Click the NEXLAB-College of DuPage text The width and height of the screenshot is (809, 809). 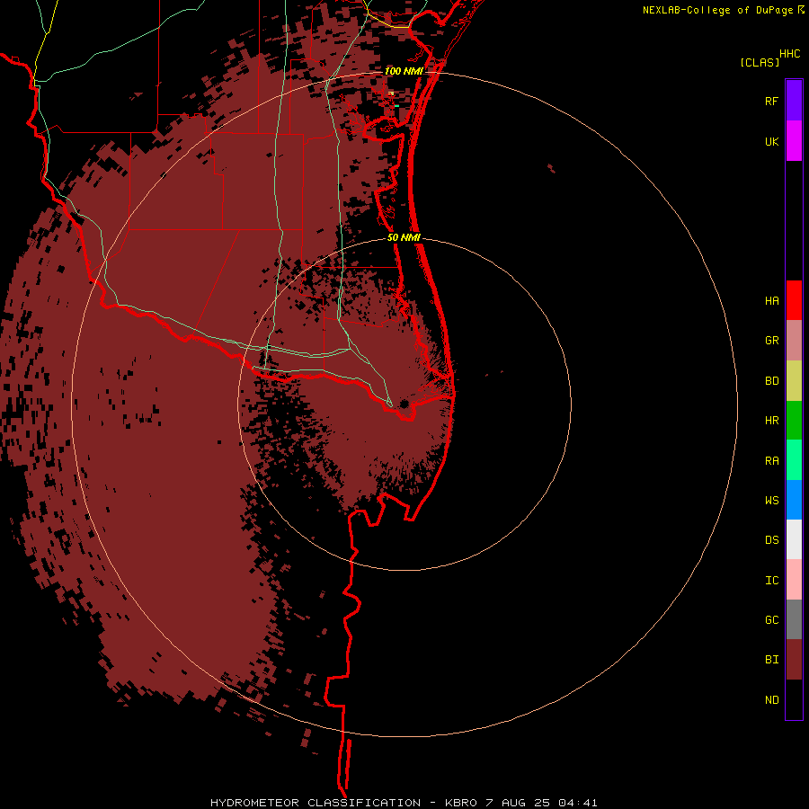point(717,10)
